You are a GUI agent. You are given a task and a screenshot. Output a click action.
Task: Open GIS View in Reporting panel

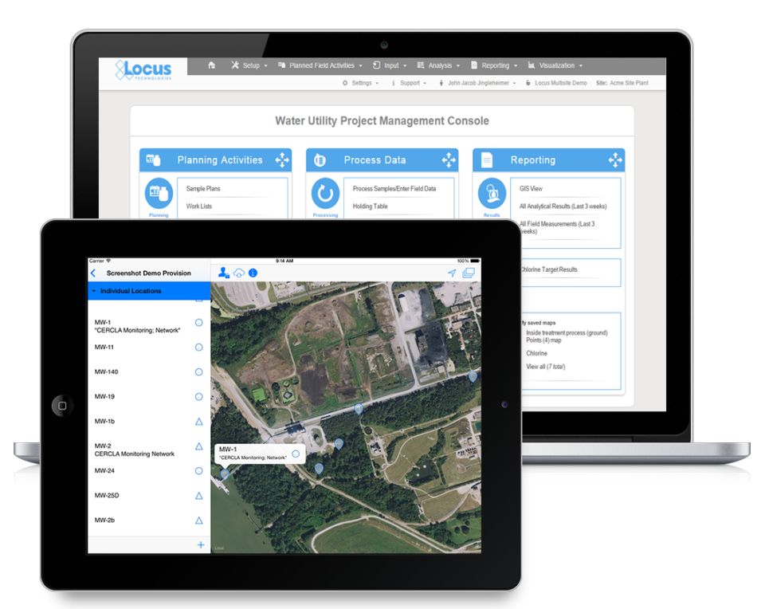(531, 189)
